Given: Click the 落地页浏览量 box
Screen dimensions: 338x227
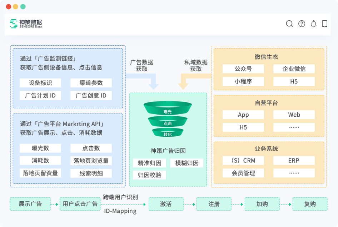Looking at the screenshot, I should point(91,161).
